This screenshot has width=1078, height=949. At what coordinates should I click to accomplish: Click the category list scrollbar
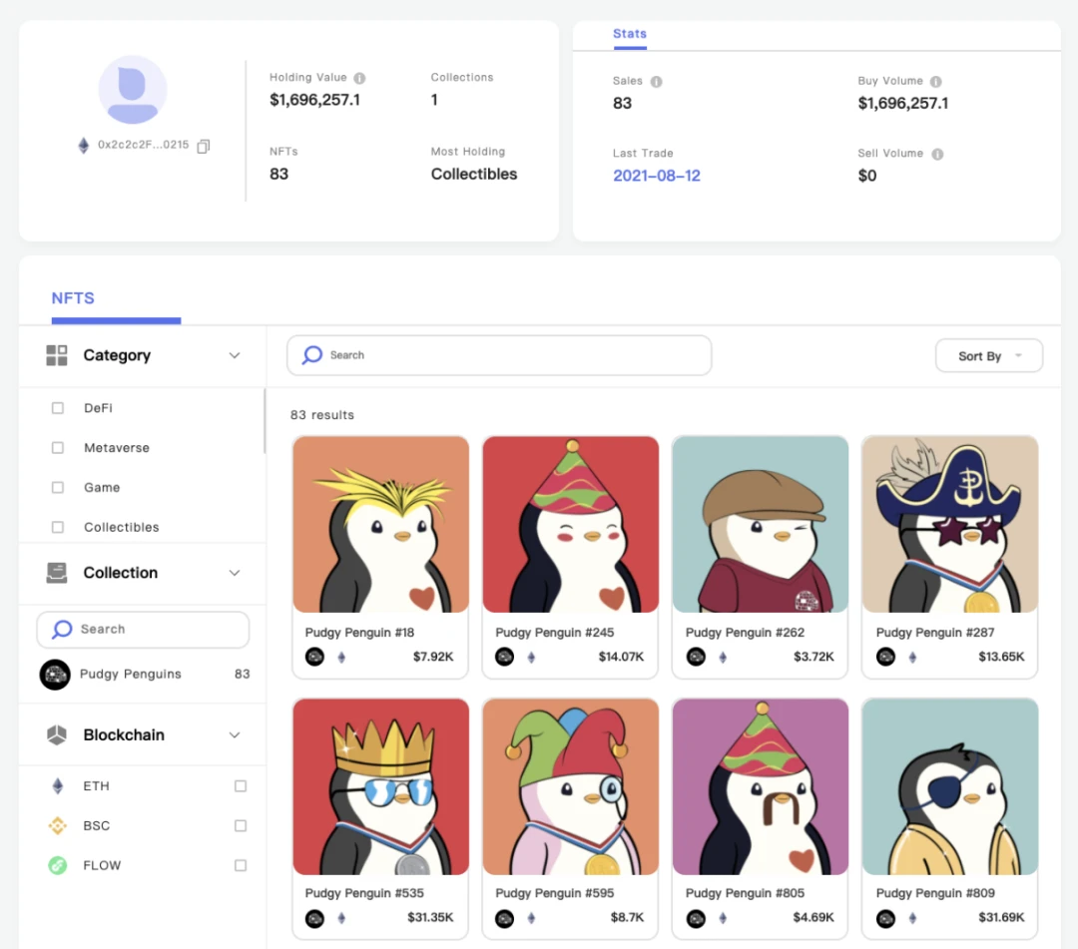265,420
